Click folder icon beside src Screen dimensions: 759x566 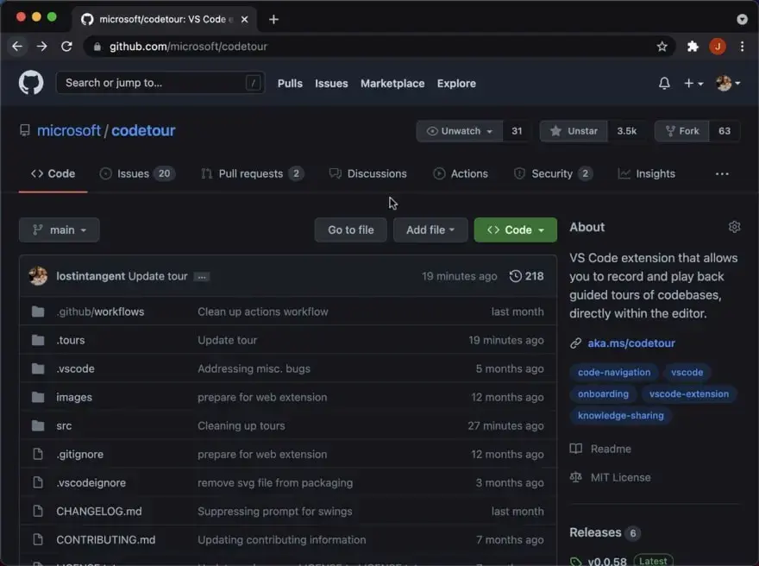pos(38,426)
